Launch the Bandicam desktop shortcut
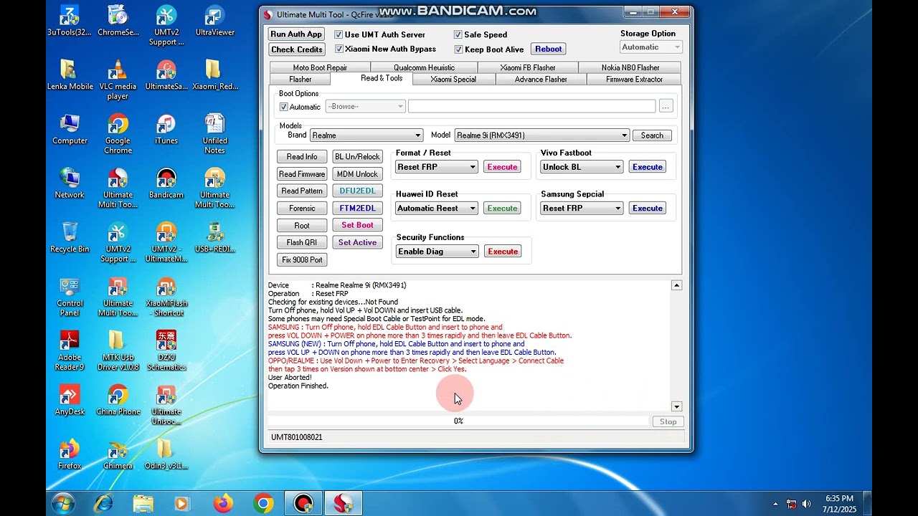Viewport: 918px width, 516px height. click(166, 183)
